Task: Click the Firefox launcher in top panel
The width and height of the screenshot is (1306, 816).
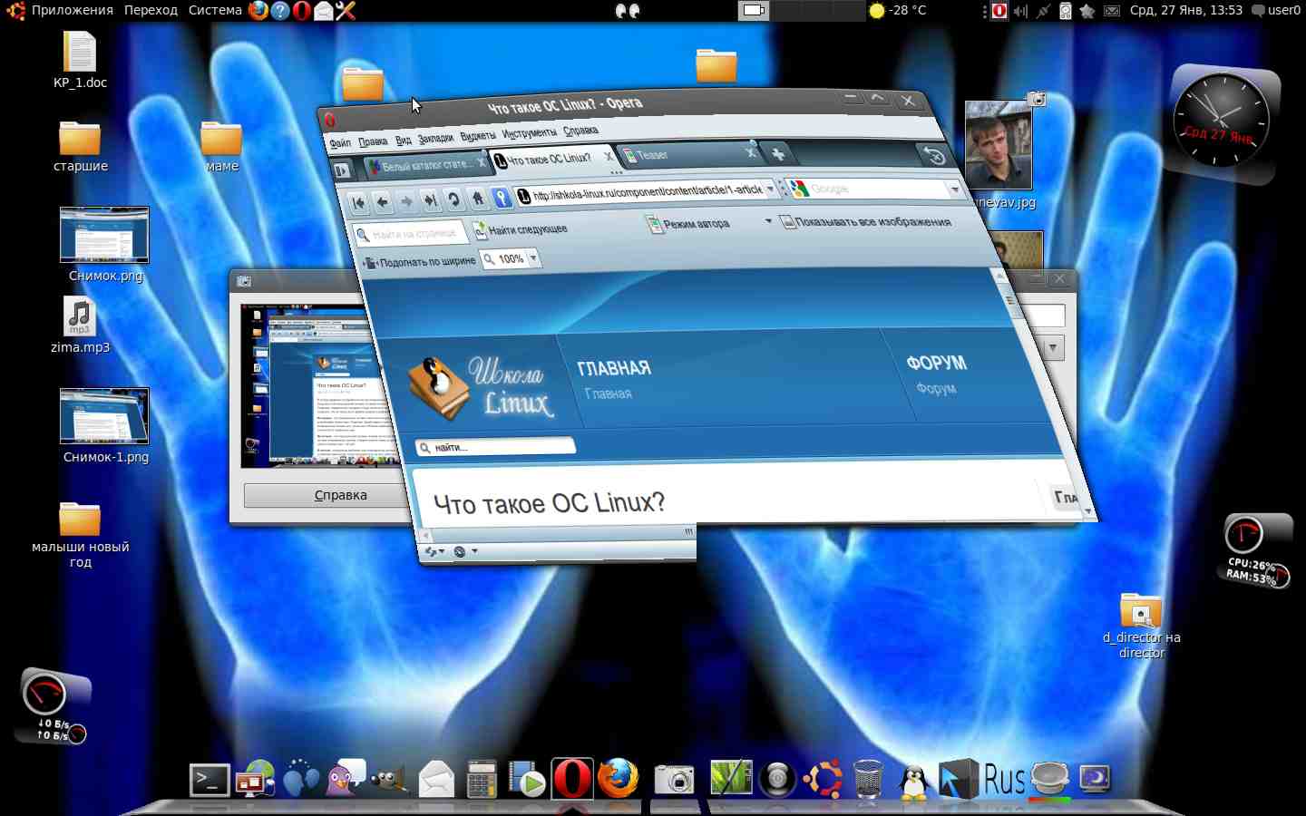Action: point(258,11)
